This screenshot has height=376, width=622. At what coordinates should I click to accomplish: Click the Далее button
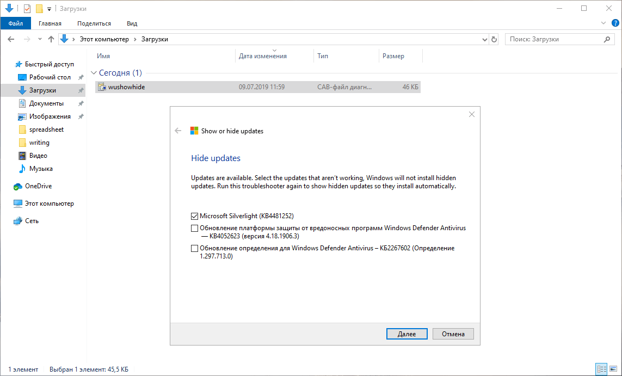click(407, 334)
